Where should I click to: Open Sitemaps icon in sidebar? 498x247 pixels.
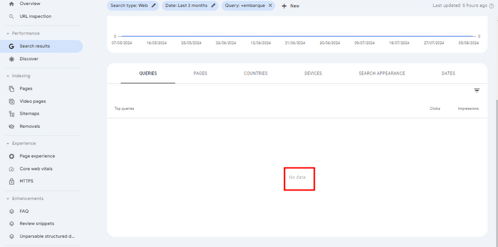pyautogui.click(x=11, y=114)
